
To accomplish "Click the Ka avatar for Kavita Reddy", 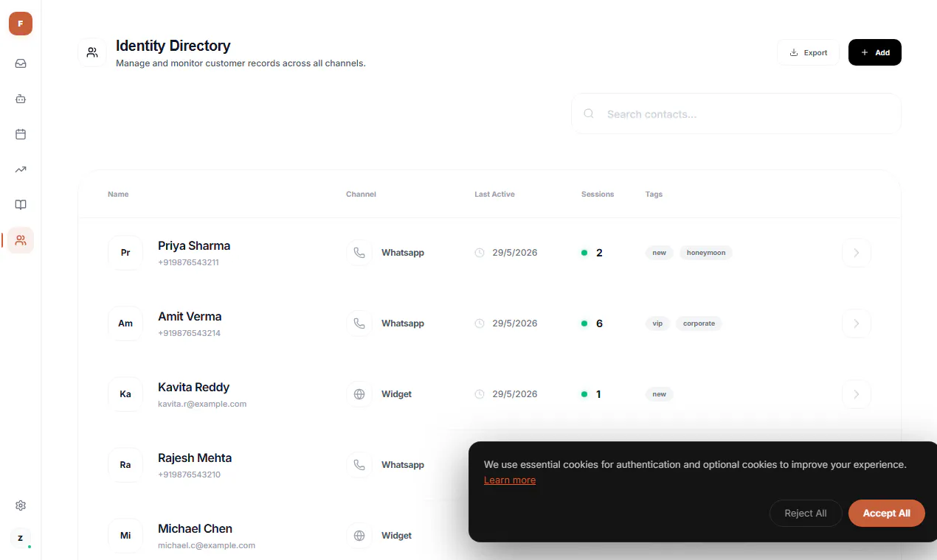I will 125,394.
